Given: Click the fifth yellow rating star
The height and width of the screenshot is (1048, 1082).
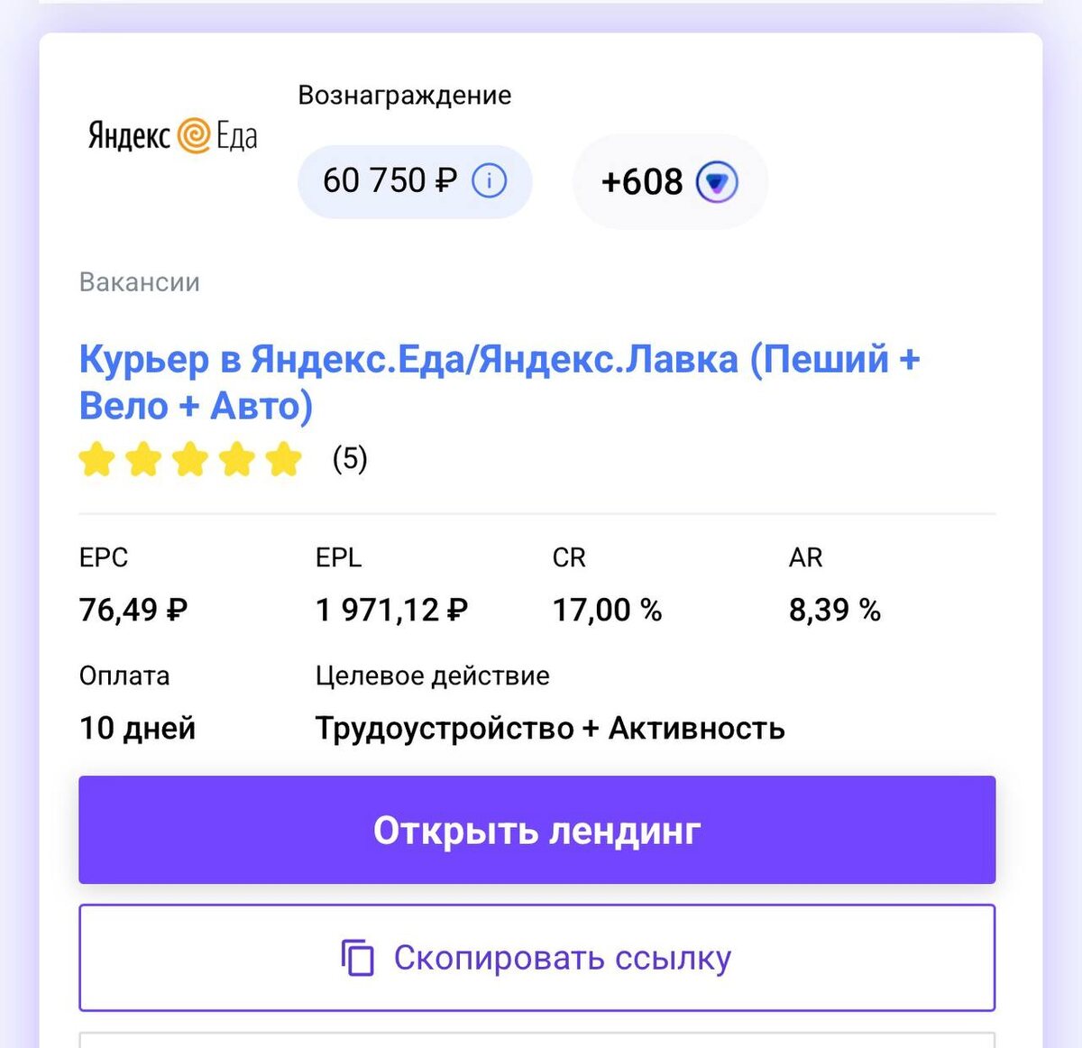Looking at the screenshot, I should [x=284, y=459].
